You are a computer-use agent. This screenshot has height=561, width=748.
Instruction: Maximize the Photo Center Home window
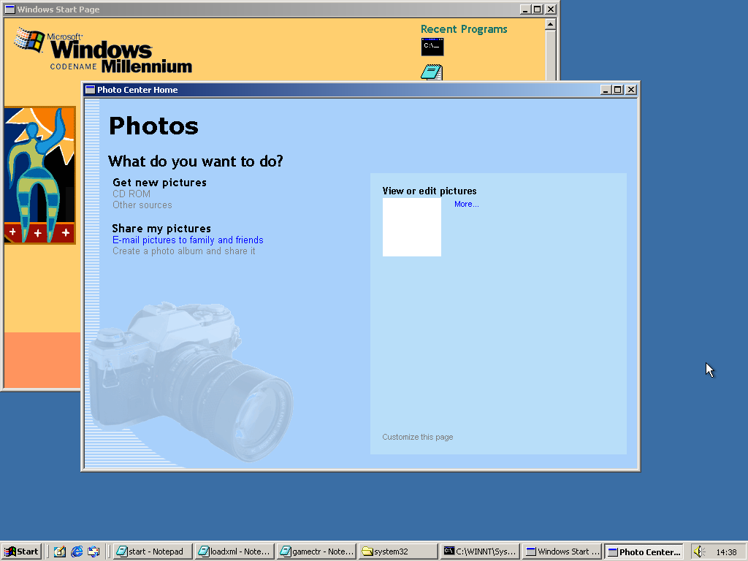pyautogui.click(x=618, y=90)
